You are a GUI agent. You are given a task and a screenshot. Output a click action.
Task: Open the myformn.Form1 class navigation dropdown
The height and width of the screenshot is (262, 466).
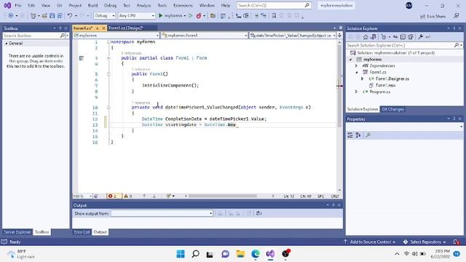coord(204,36)
